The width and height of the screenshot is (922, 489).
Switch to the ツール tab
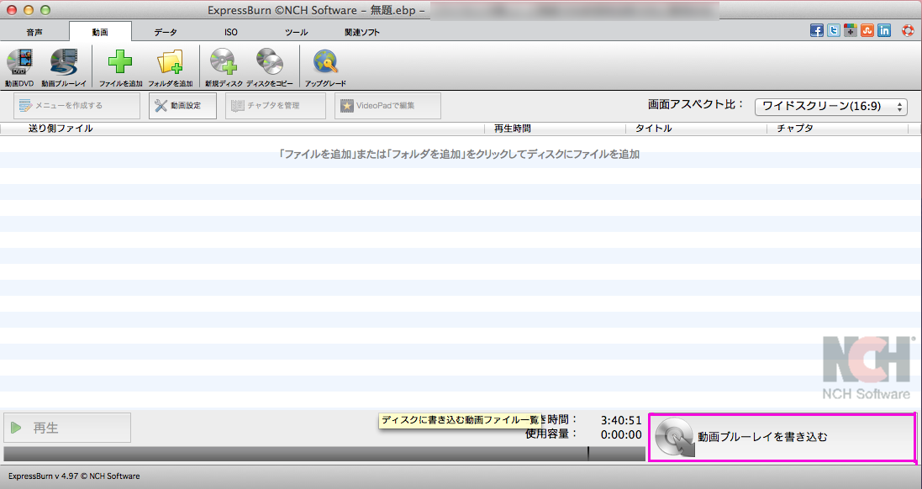tap(297, 32)
